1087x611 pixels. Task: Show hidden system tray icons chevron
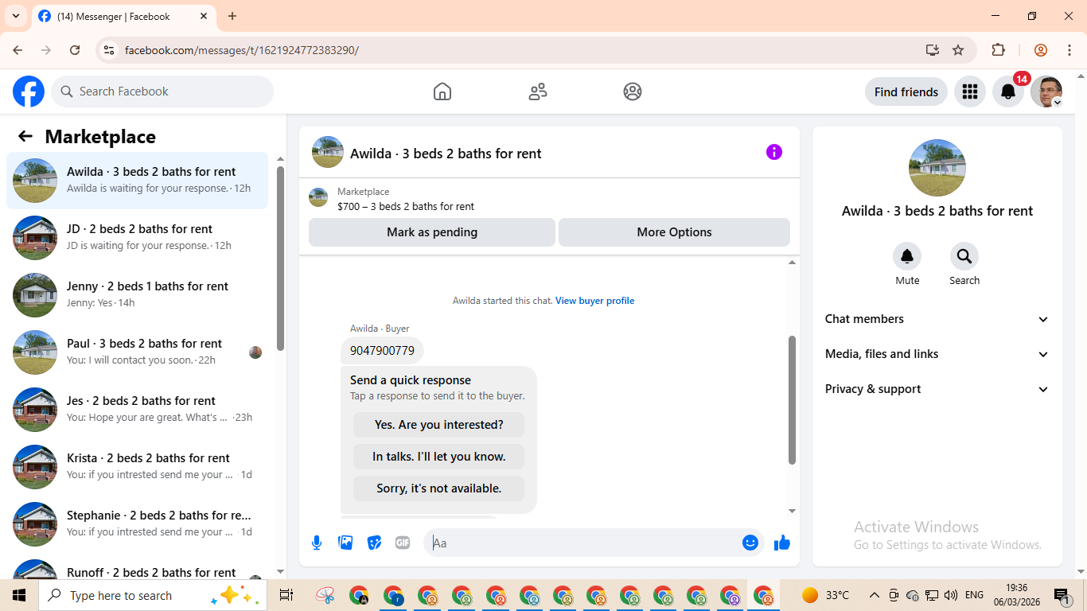point(874,595)
